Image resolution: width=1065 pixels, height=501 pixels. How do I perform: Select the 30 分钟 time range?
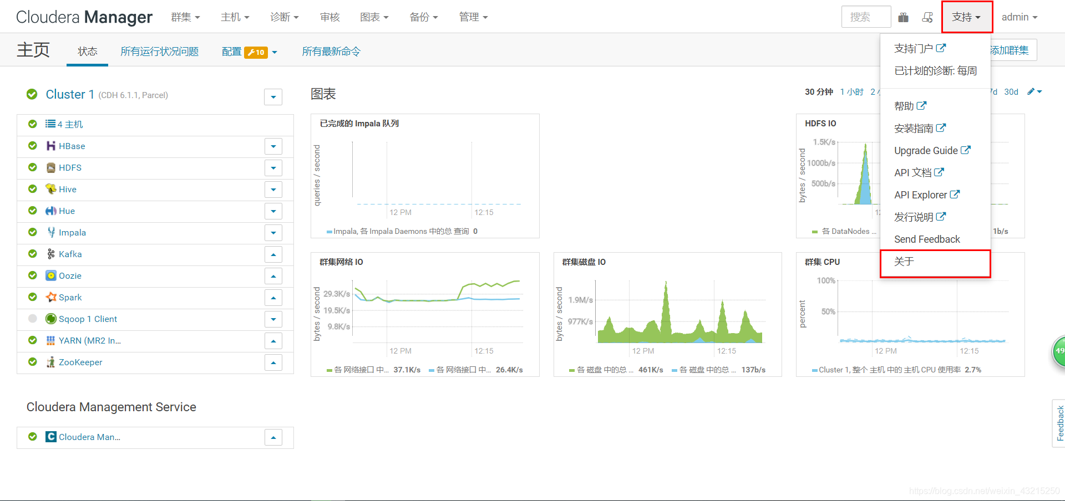pyautogui.click(x=819, y=91)
